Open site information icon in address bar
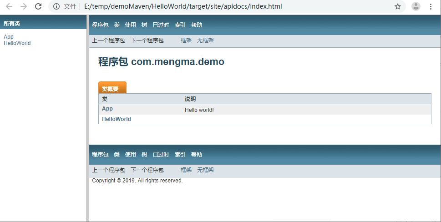 pos(56,6)
